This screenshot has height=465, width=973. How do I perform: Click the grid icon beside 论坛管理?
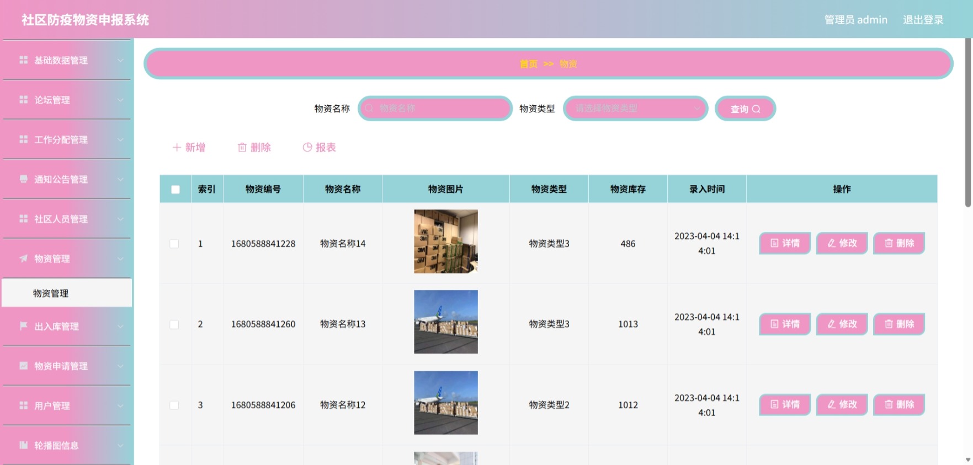[x=23, y=100]
